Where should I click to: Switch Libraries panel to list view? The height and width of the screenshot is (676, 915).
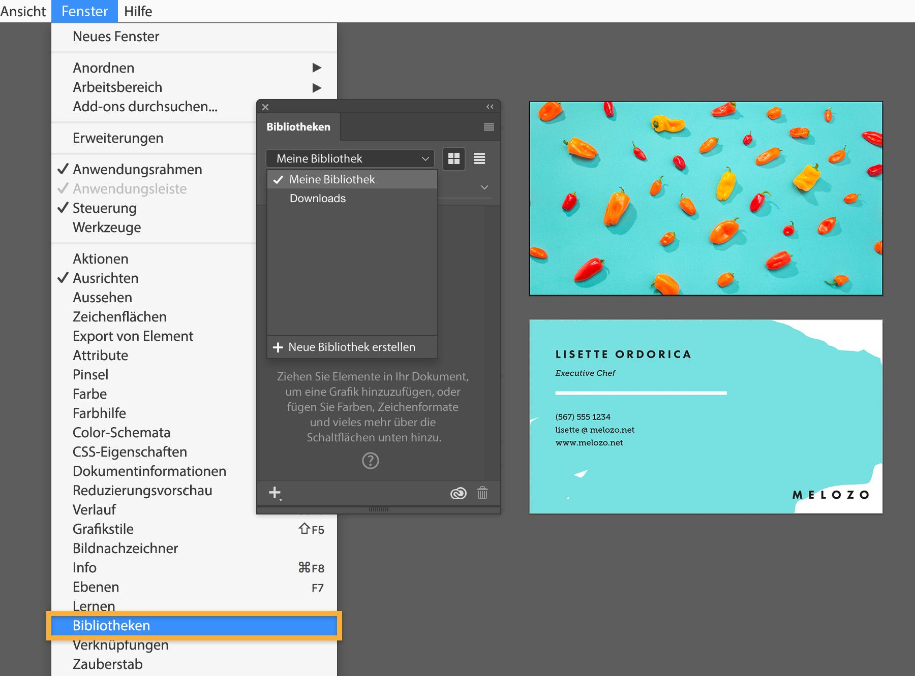pos(478,158)
